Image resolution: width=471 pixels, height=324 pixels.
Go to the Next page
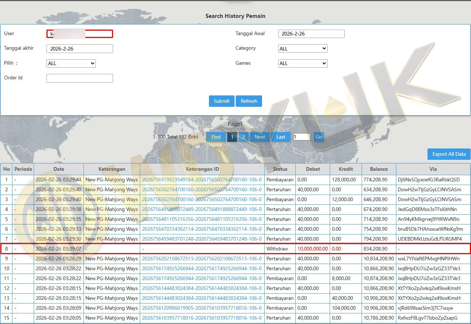tap(260, 137)
